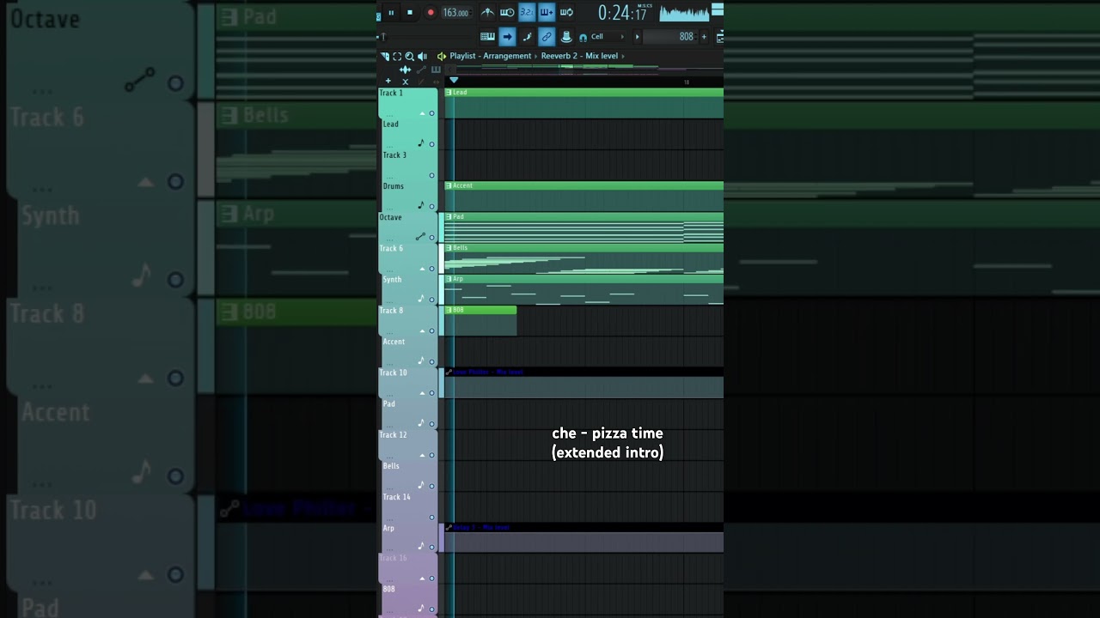1100x618 pixels.
Task: Select the Arp pattern clip header
Action: point(584,279)
